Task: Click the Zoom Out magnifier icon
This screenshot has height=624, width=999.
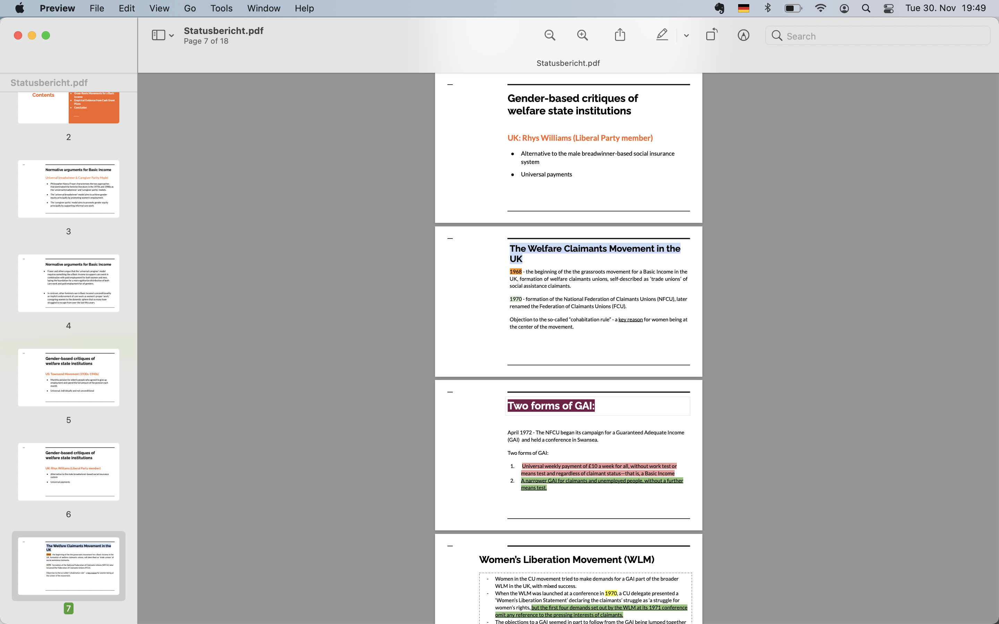Action: tap(549, 35)
